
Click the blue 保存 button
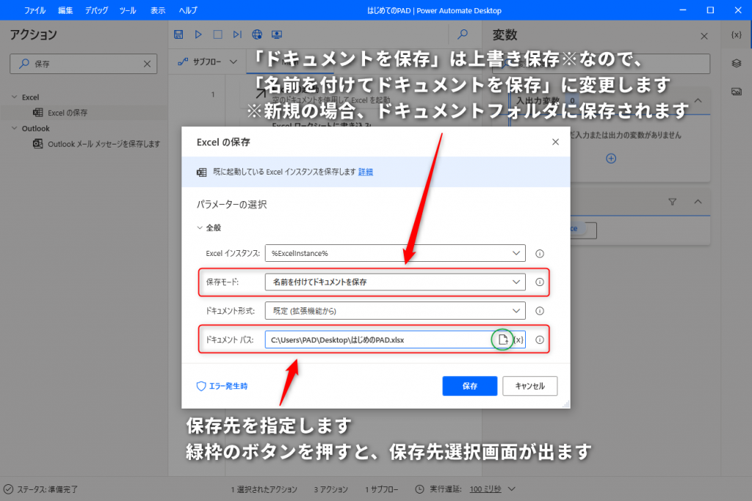pyautogui.click(x=469, y=386)
